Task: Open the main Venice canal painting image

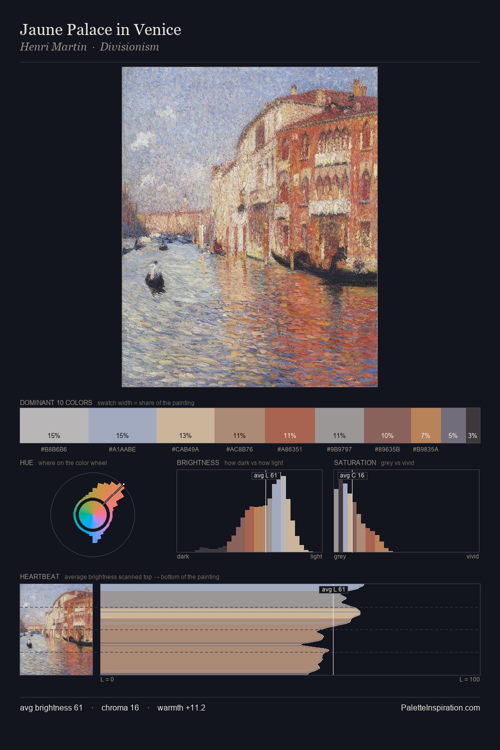Action: click(249, 227)
